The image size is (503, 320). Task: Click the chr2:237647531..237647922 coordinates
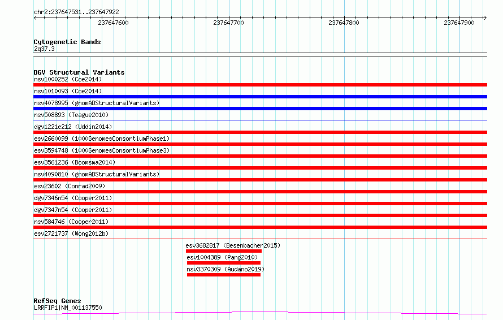(x=76, y=12)
